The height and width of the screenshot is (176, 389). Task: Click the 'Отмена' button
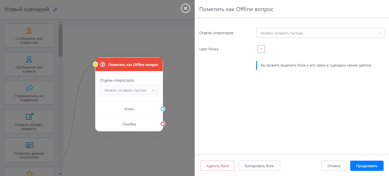pos(333,166)
